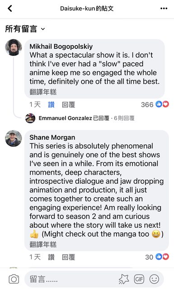Open Emmanuel Gonzalez's small avatar

[x=30, y=118]
